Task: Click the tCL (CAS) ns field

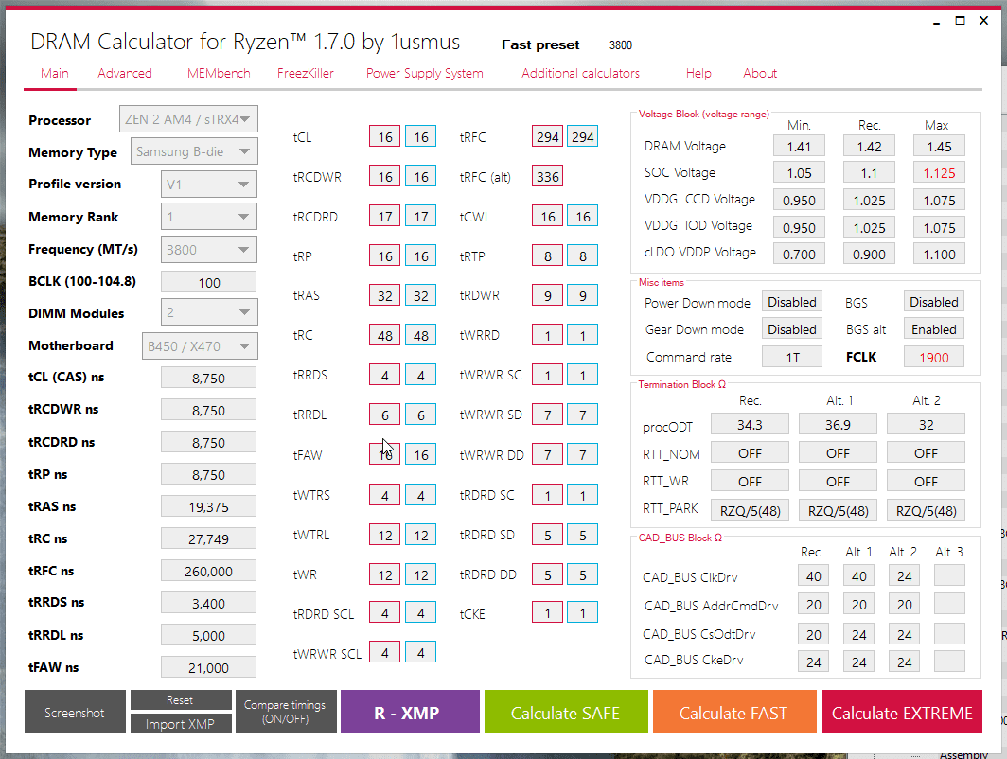Action: [209, 378]
